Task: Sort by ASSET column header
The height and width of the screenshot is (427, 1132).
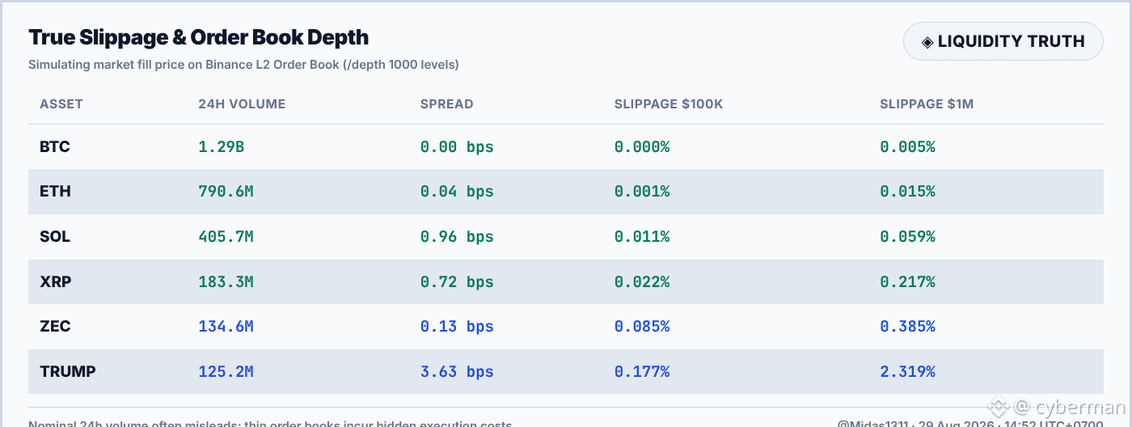Action: [x=61, y=104]
